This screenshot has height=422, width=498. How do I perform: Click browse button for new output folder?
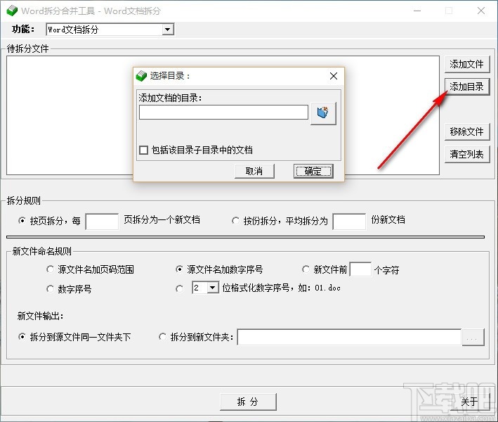pos(473,337)
